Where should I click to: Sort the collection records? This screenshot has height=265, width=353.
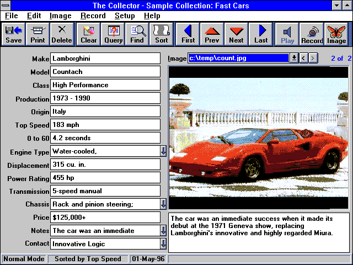point(162,34)
